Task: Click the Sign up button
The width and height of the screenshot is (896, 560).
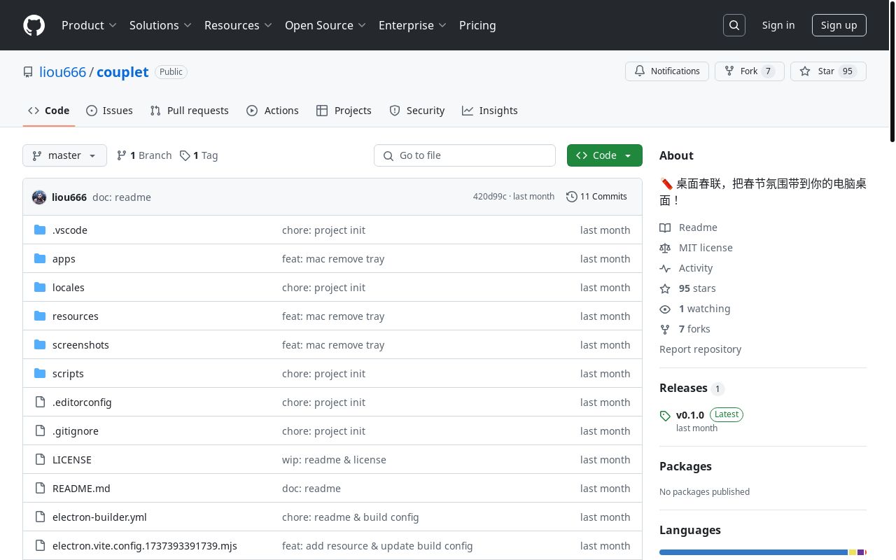Action: pos(839,25)
